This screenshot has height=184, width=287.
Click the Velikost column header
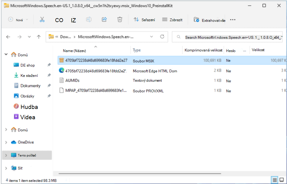tap(258, 50)
